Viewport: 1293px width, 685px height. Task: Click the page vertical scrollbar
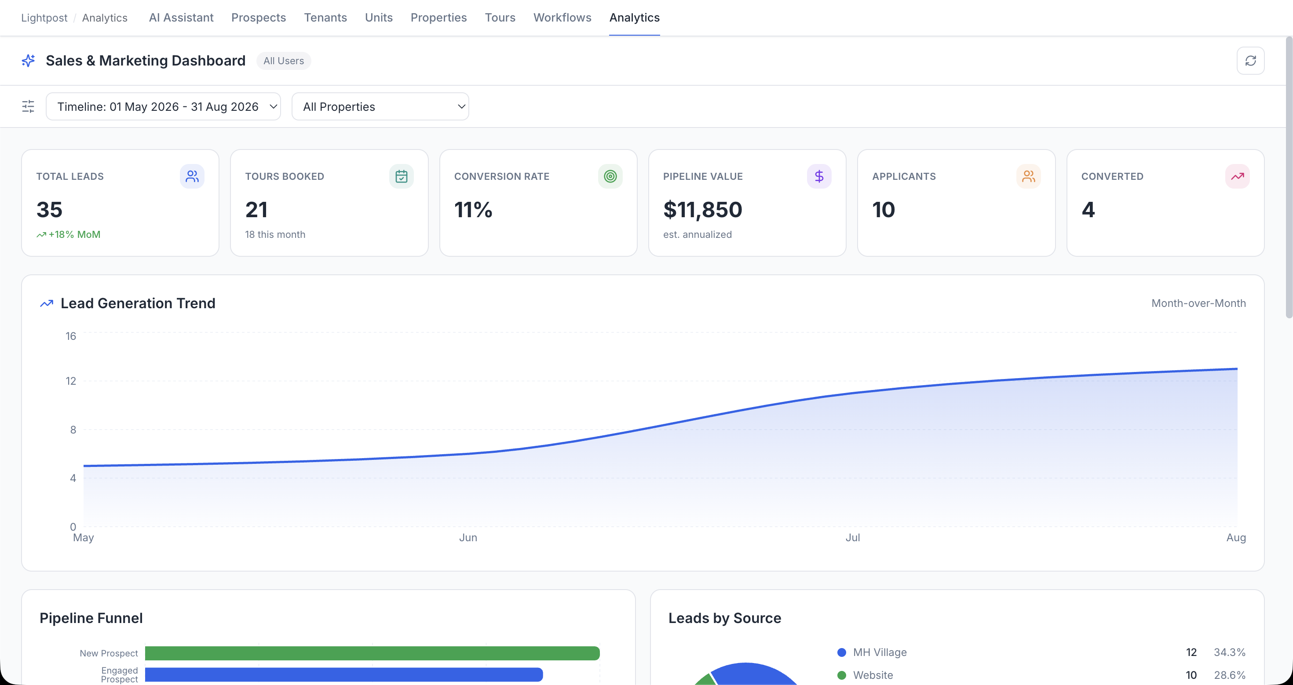coord(1289,177)
